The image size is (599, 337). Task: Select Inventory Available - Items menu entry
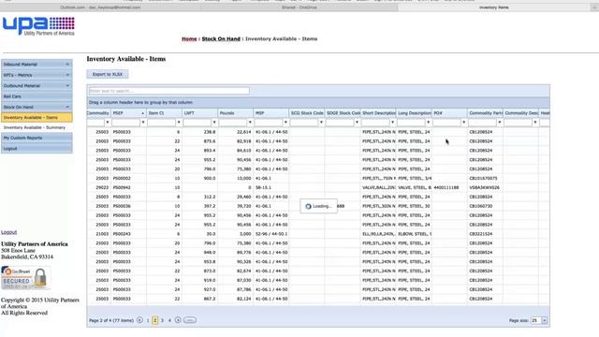[37, 118]
